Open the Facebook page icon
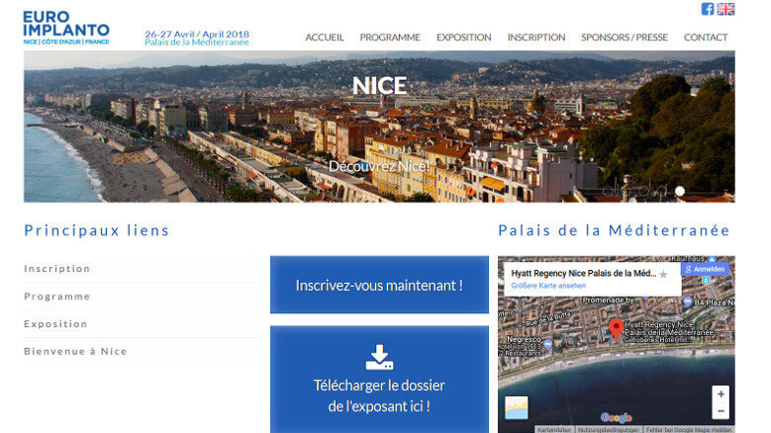The image size is (771, 433). click(707, 9)
